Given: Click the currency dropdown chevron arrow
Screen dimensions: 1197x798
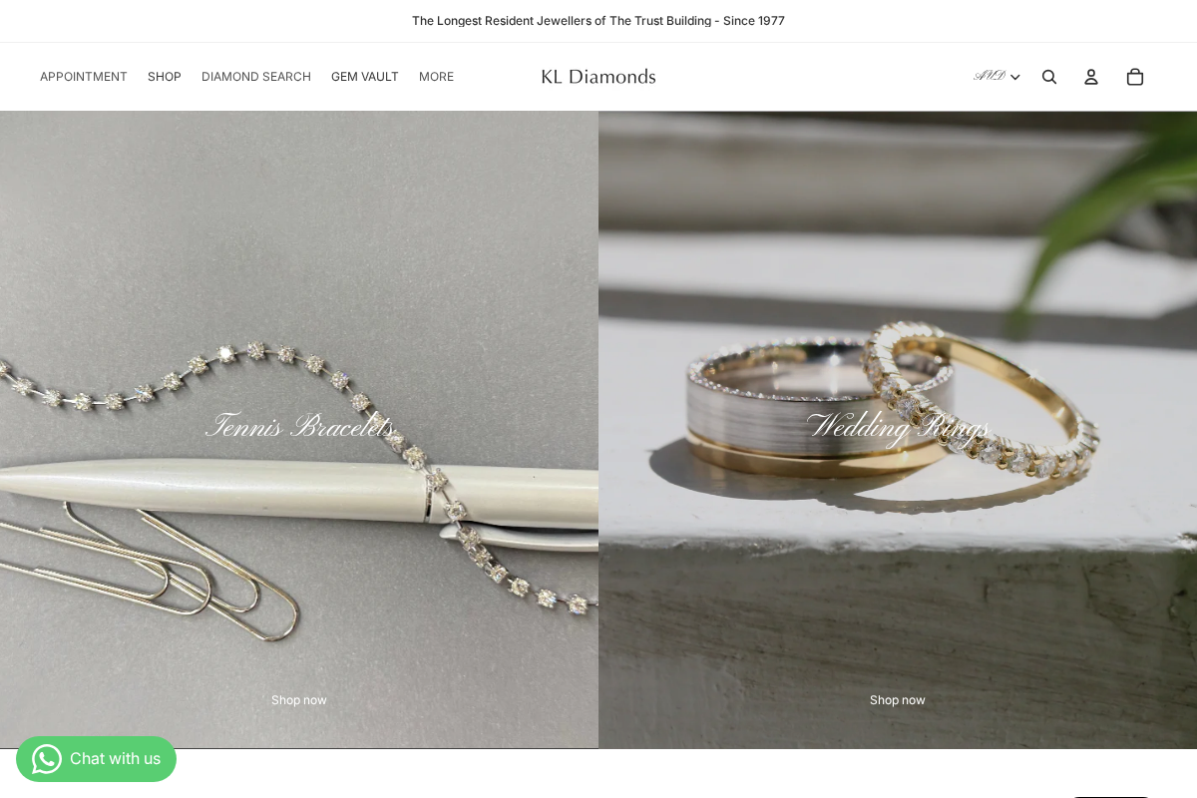Looking at the screenshot, I should pos(1015,78).
